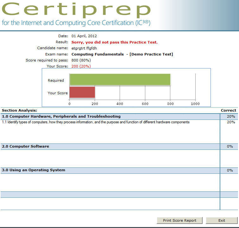239x228 pixels.
Task: Click the 0% value for Using an Operating System
Action: click(x=230, y=170)
